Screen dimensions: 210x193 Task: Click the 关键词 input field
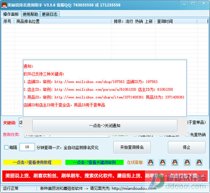pos(21,123)
